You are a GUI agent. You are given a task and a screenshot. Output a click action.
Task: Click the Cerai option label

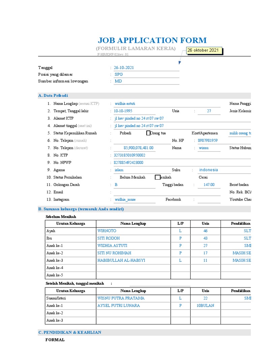click(x=203, y=177)
